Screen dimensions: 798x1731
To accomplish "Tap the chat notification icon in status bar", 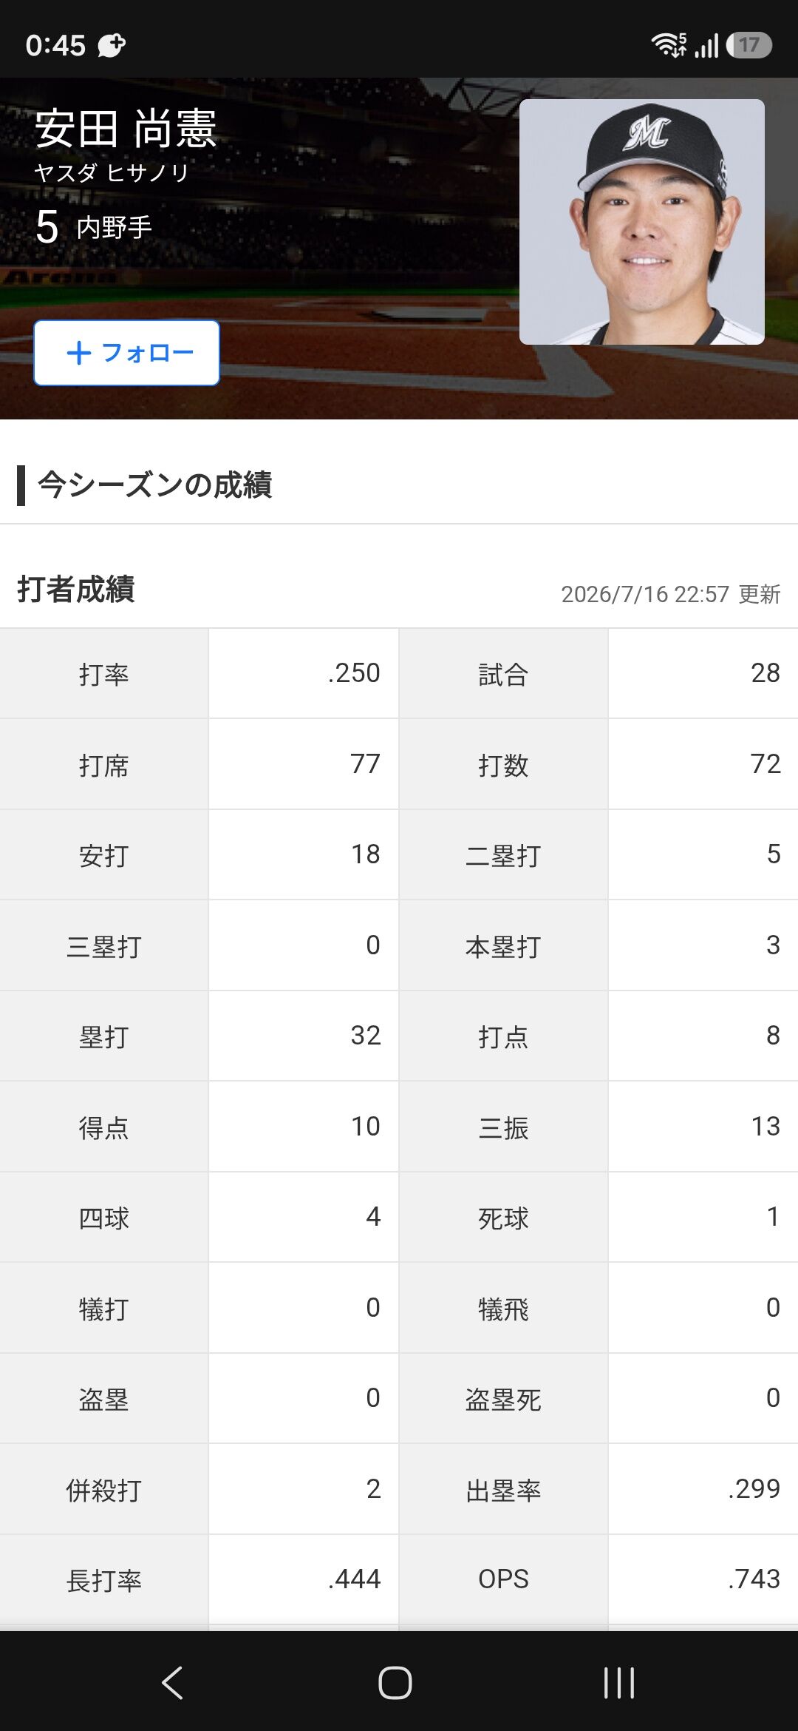I will pyautogui.click(x=112, y=45).
